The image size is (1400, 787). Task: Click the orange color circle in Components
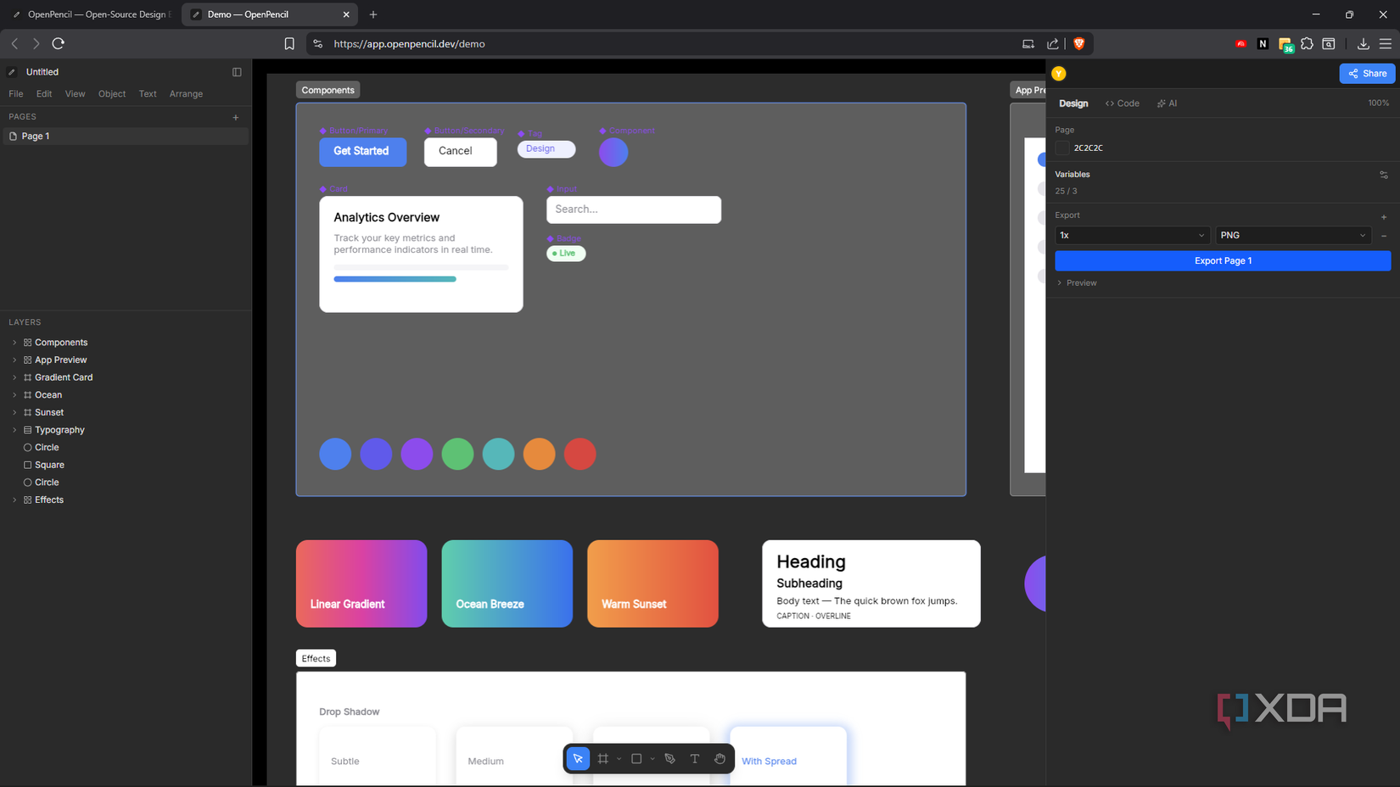pyautogui.click(x=539, y=454)
